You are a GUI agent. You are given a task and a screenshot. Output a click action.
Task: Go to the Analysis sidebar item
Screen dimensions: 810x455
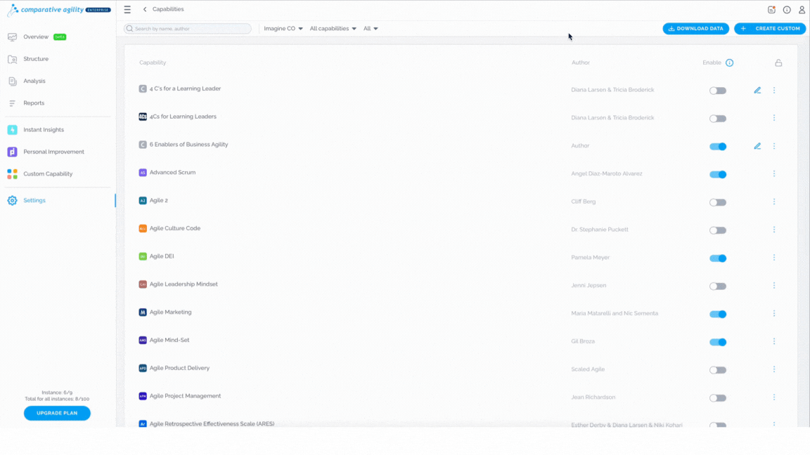(34, 81)
